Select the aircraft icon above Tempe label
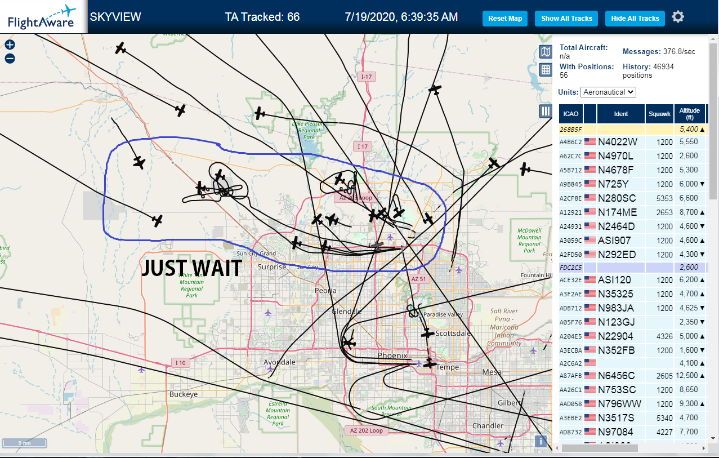The image size is (719, 458). (x=430, y=363)
